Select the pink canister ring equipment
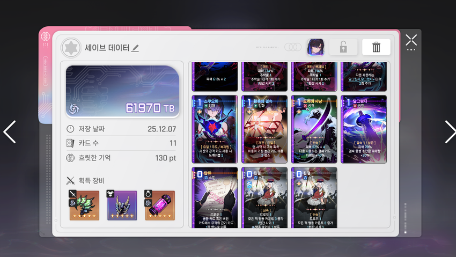 [x=160, y=205]
